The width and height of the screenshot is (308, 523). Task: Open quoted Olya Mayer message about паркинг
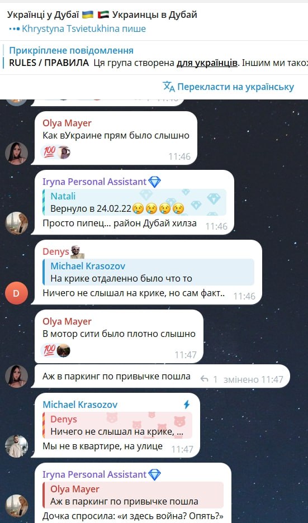(133, 495)
